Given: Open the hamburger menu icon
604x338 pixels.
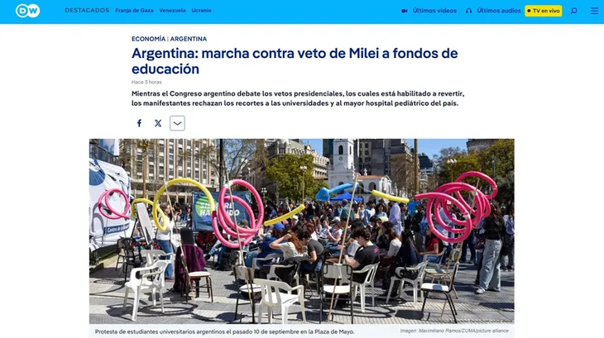Looking at the screenshot, I should (x=594, y=11).
